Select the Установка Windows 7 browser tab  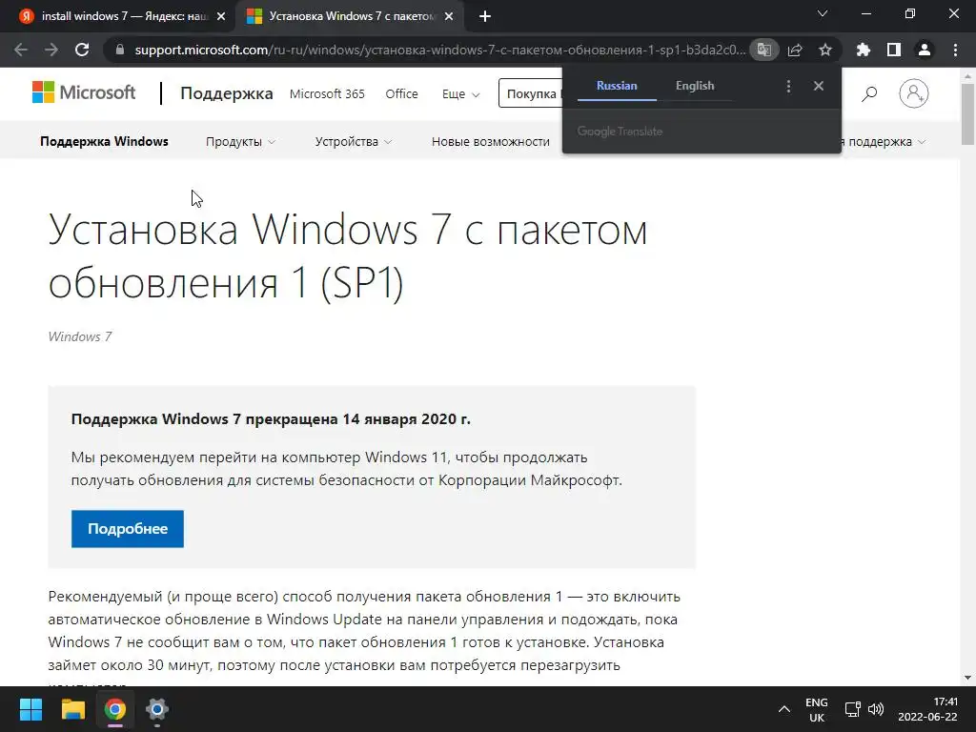[x=349, y=17]
